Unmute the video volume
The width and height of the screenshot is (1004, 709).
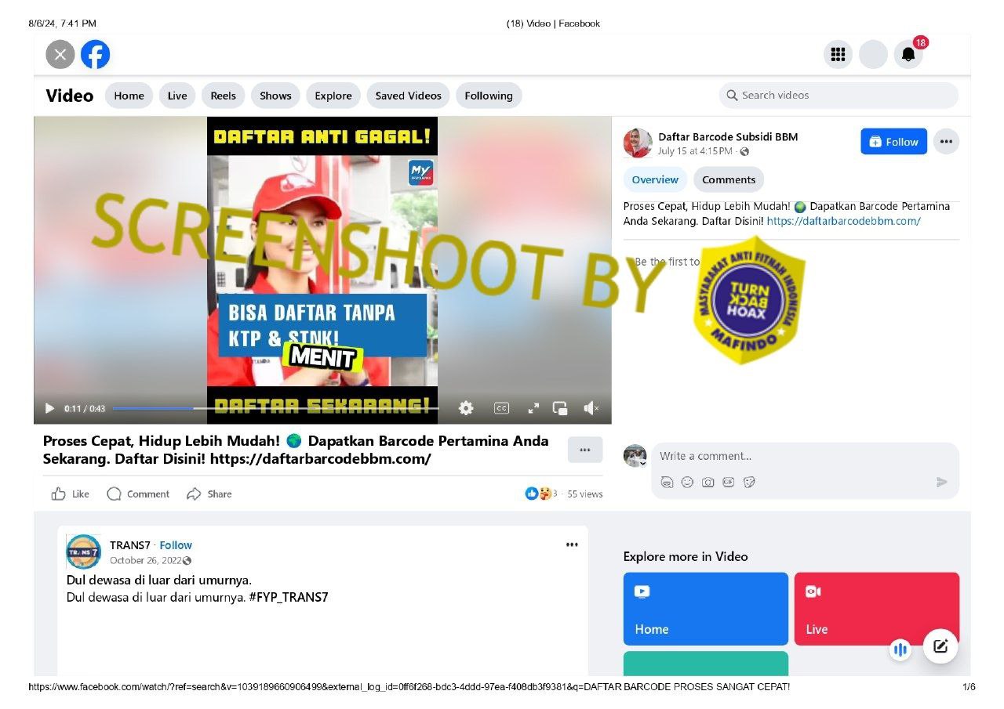coord(591,408)
